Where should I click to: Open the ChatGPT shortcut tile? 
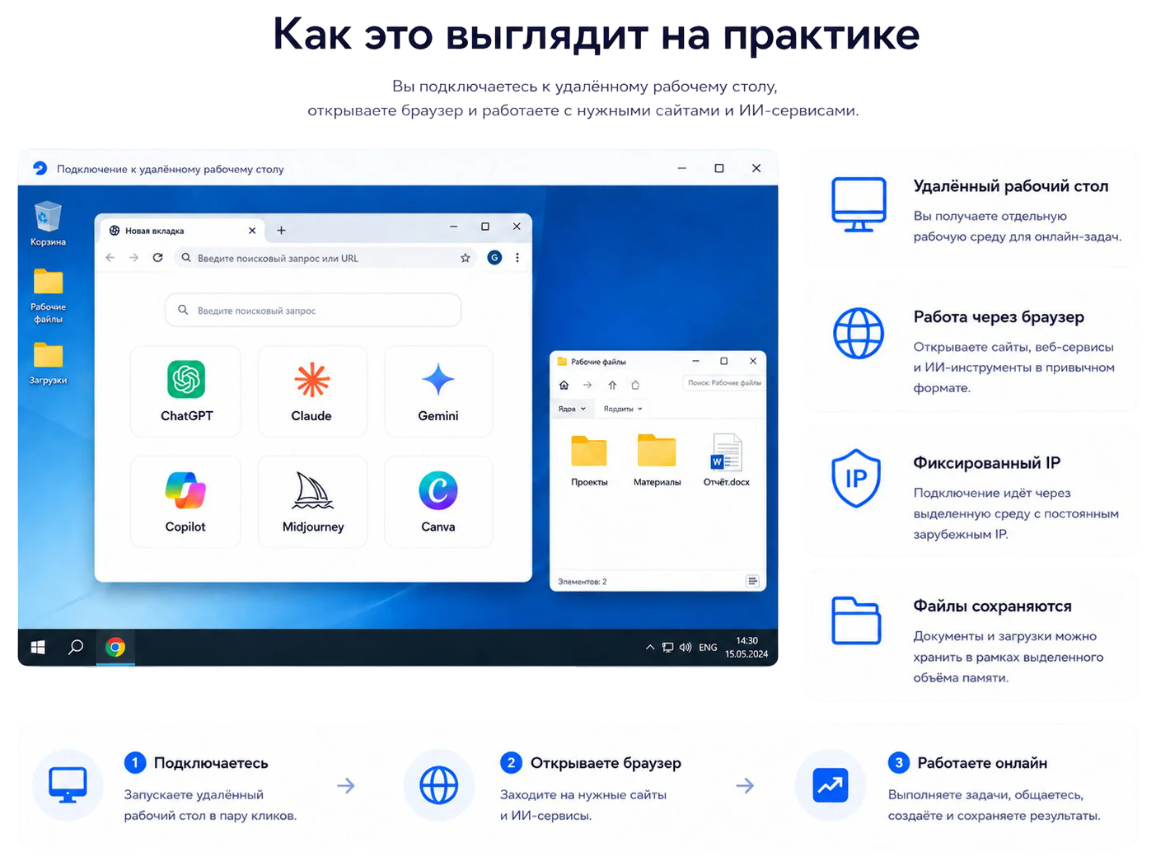[x=186, y=391]
